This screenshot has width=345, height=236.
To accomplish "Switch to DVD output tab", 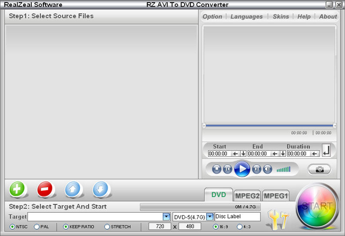I will pyautogui.click(x=218, y=195).
